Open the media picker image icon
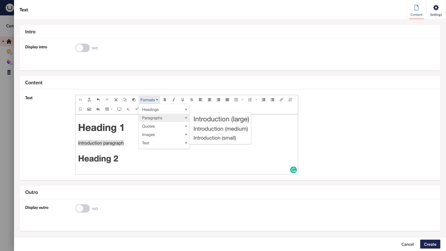The height and width of the screenshot is (251, 446). coord(89,109)
